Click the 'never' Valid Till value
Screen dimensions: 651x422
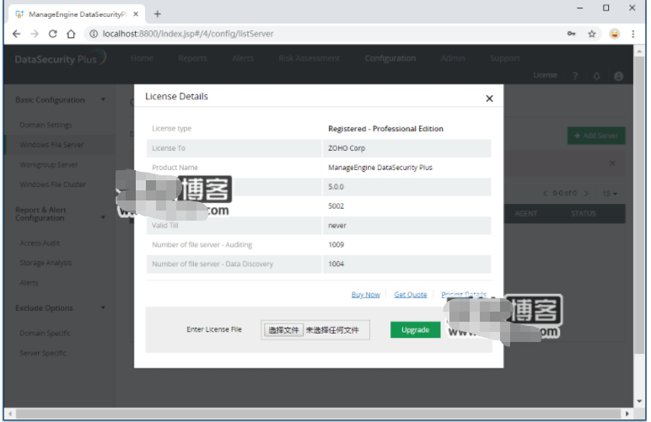(336, 226)
